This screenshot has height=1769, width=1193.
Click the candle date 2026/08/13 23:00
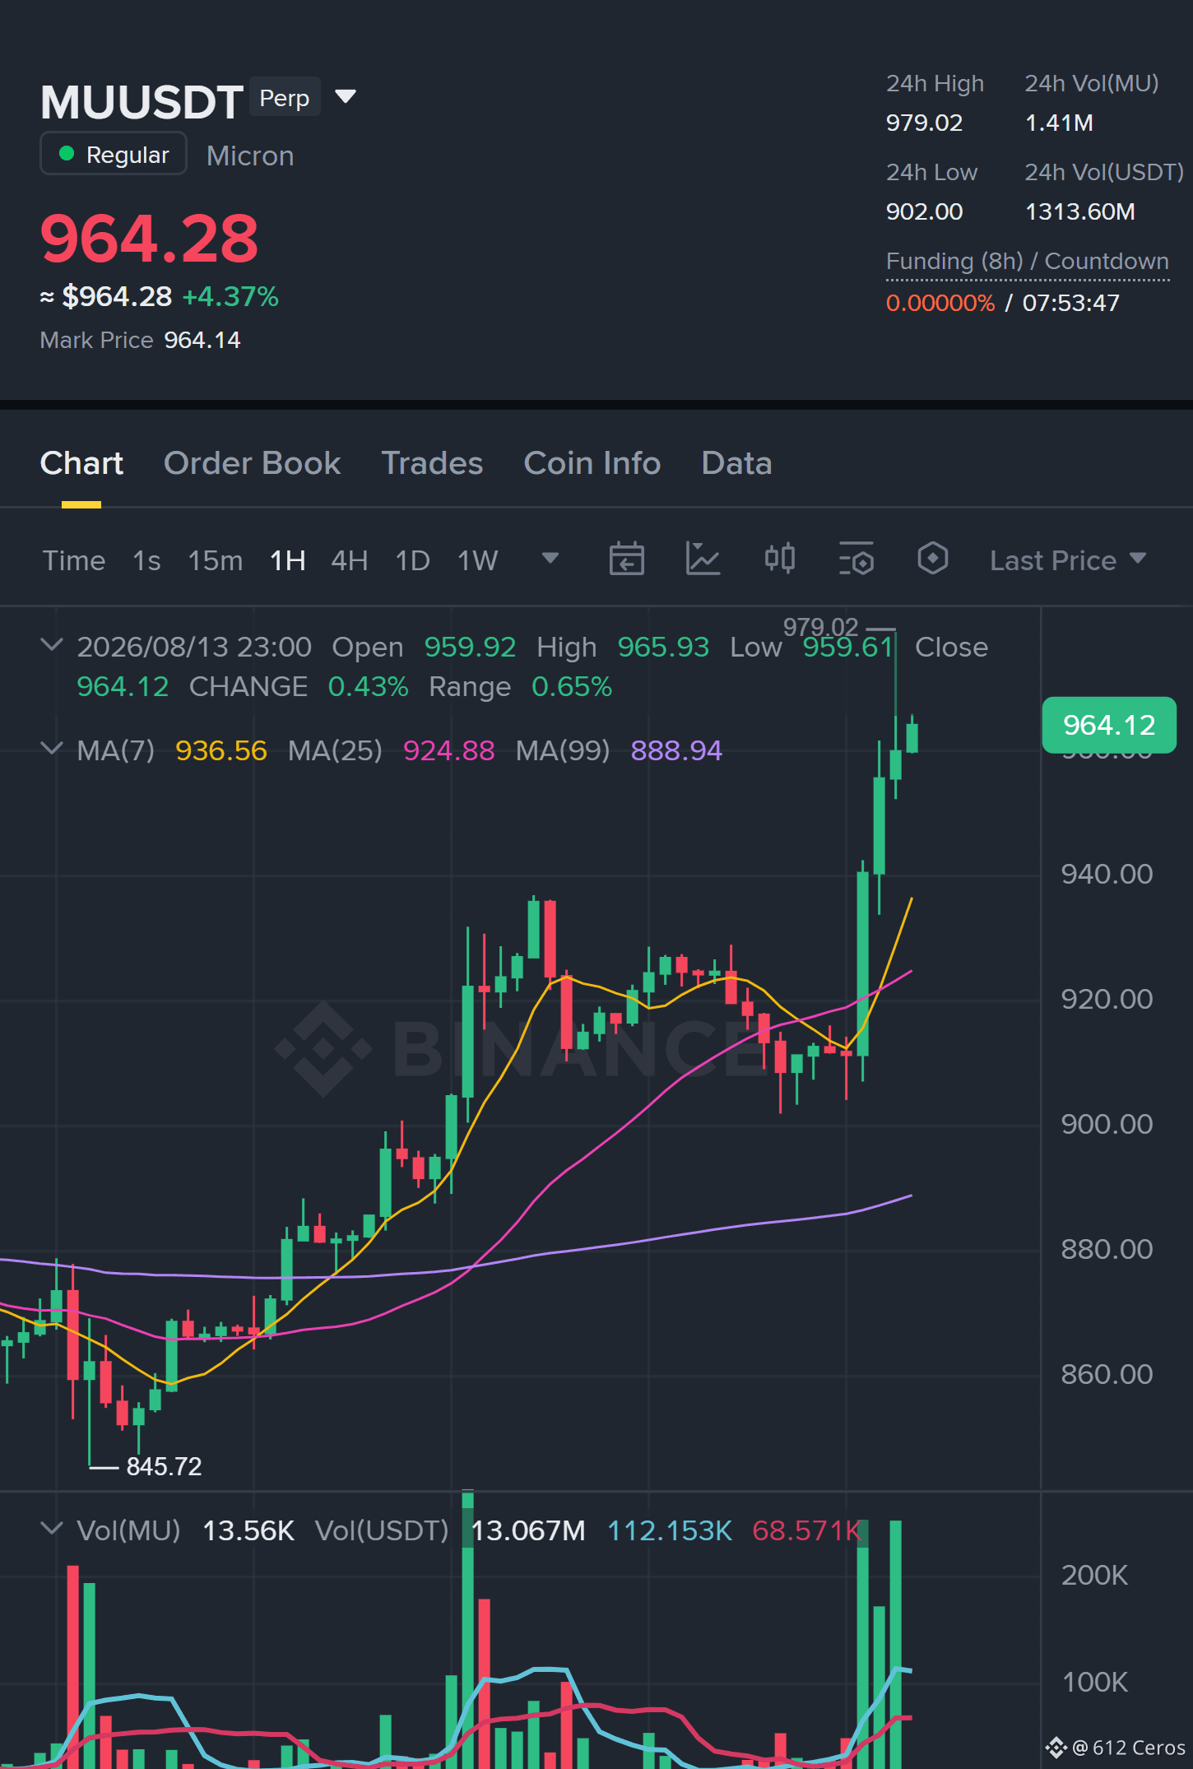194,647
